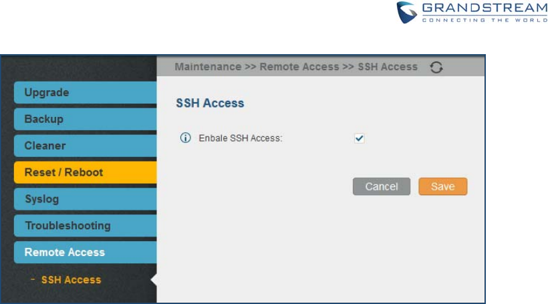Collapse the Remote Access section
548x304 pixels.
[x=86, y=253]
